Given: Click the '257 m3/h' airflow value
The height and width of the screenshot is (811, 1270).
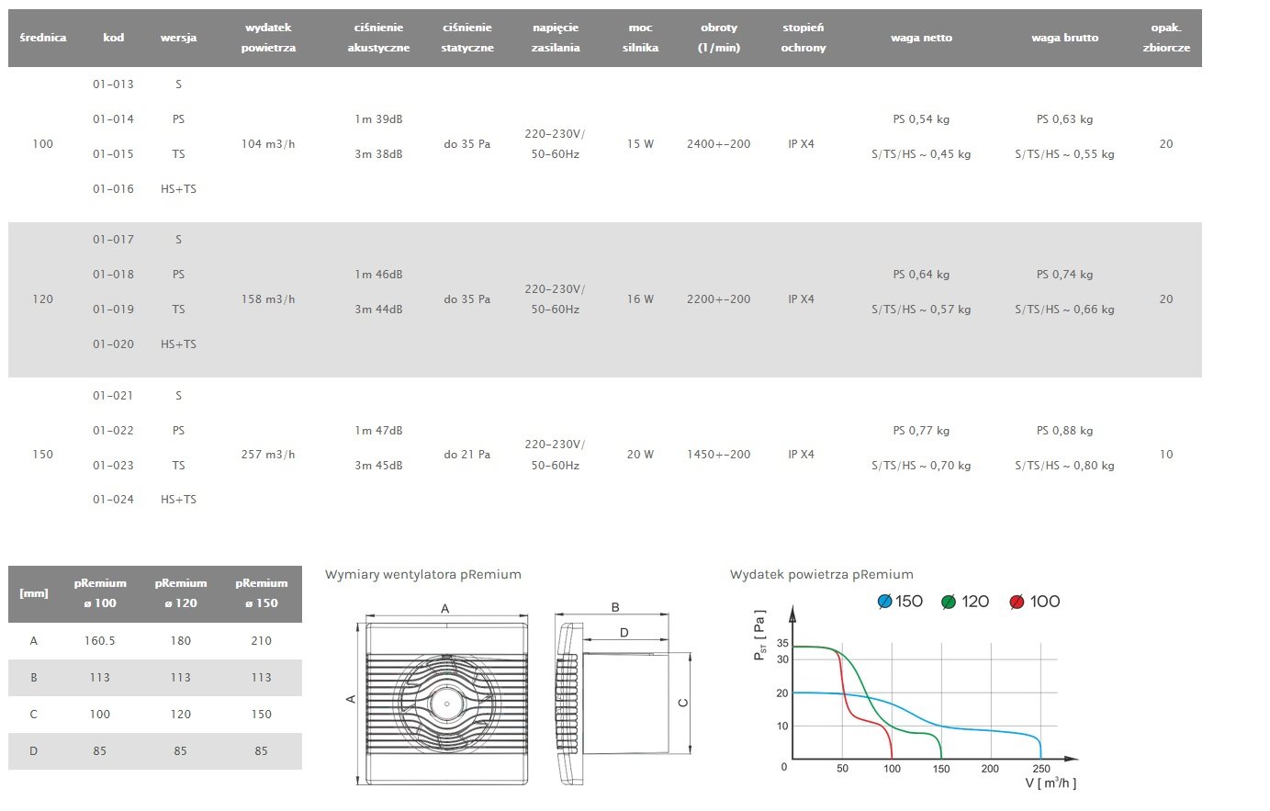Looking at the screenshot, I should pyautogui.click(x=268, y=455).
